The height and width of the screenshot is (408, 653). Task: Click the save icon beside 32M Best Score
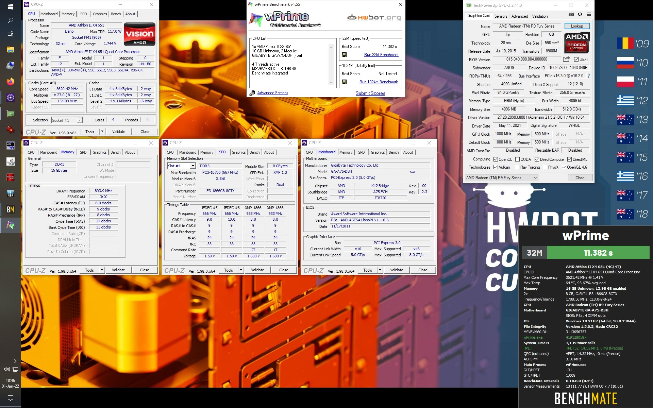point(344,55)
